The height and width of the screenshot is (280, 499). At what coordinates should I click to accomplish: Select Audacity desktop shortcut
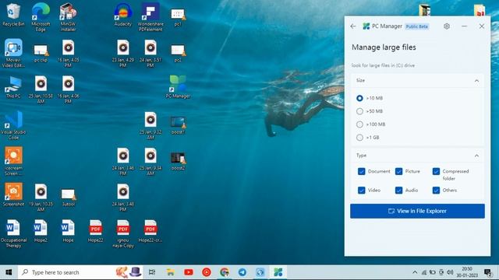click(x=123, y=15)
